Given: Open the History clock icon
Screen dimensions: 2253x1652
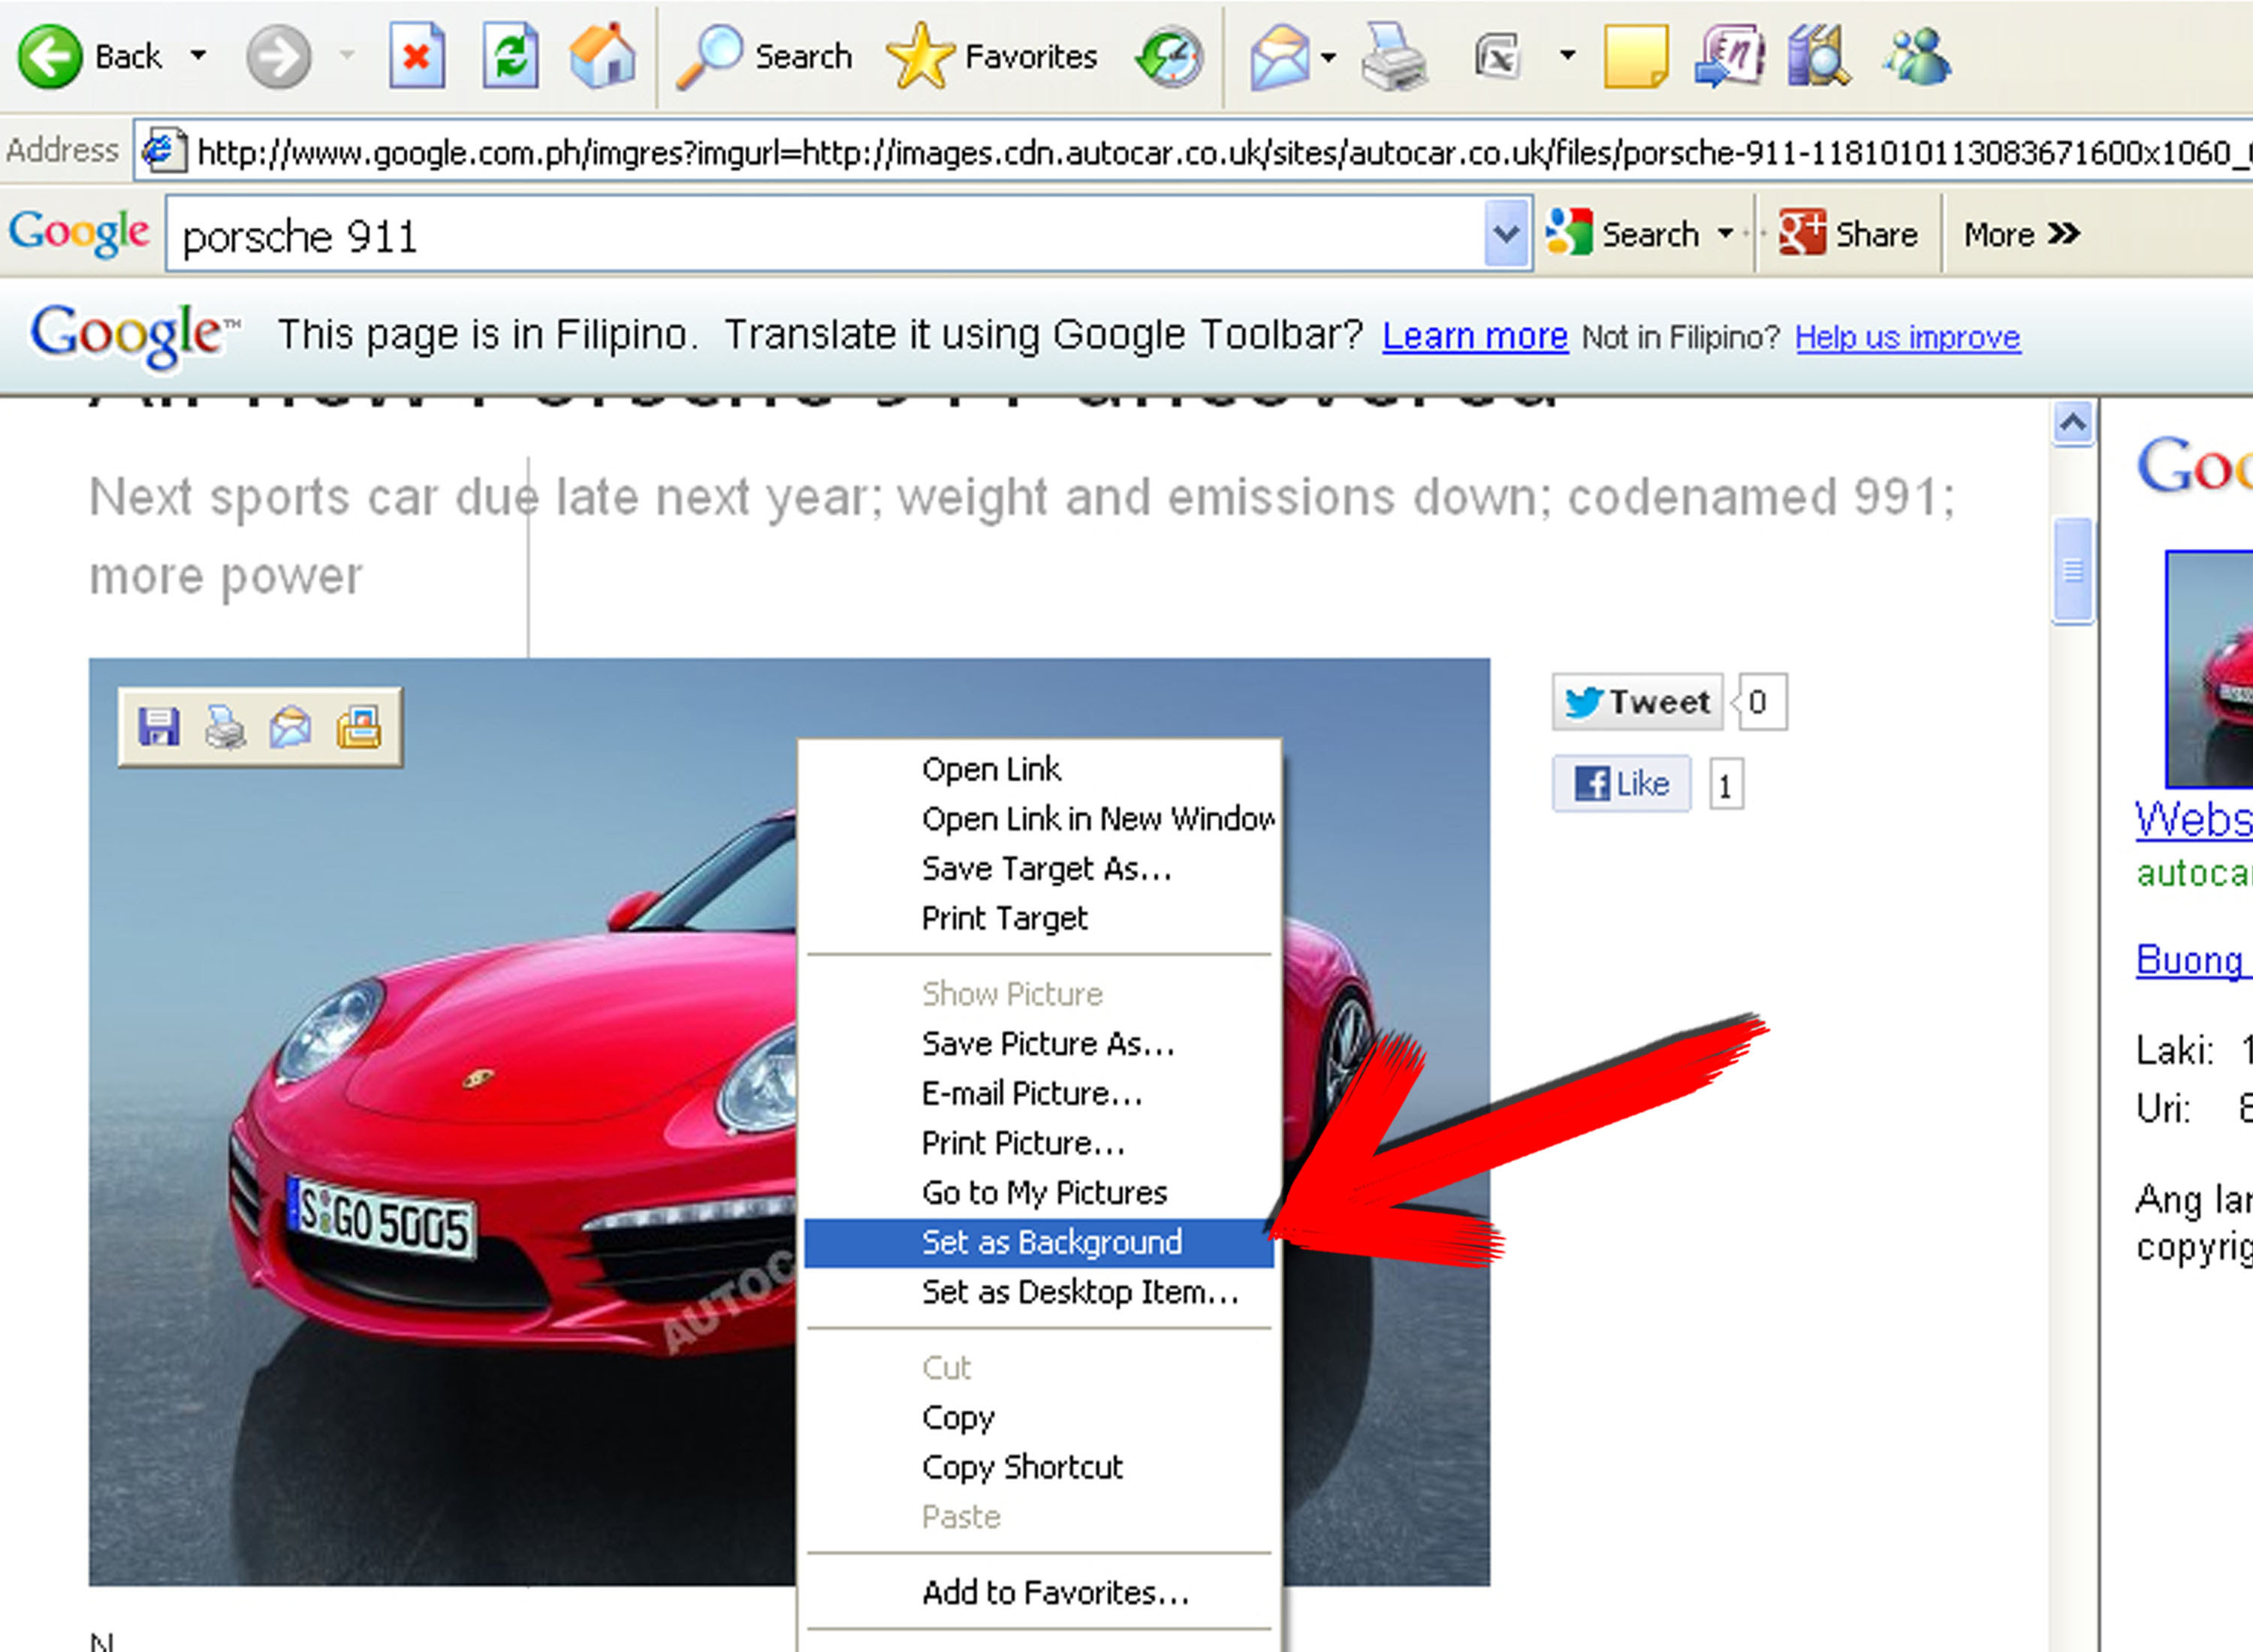Looking at the screenshot, I should point(1169,57).
